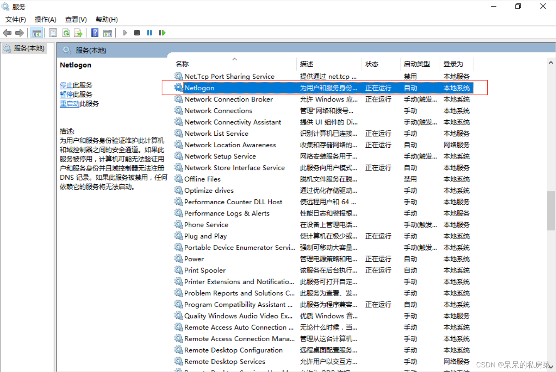Sort the list by the 名称 column header
The height and width of the screenshot is (372, 556).
234,64
